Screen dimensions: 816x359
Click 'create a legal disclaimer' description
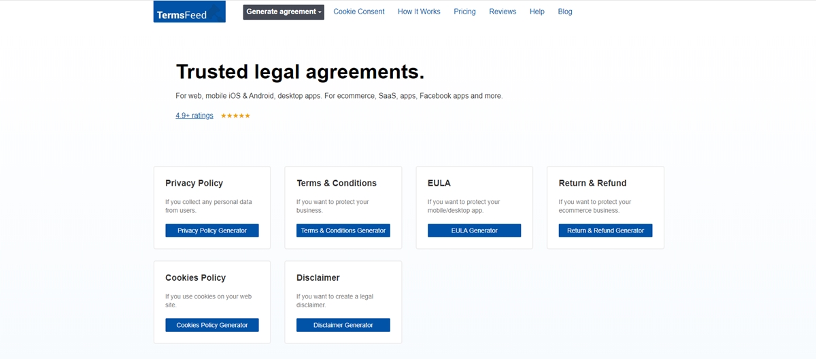[335, 301]
